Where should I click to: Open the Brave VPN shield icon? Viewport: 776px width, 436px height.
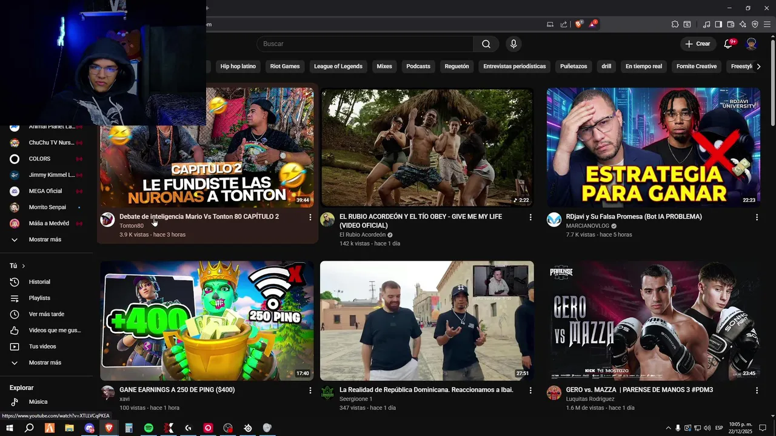755,24
